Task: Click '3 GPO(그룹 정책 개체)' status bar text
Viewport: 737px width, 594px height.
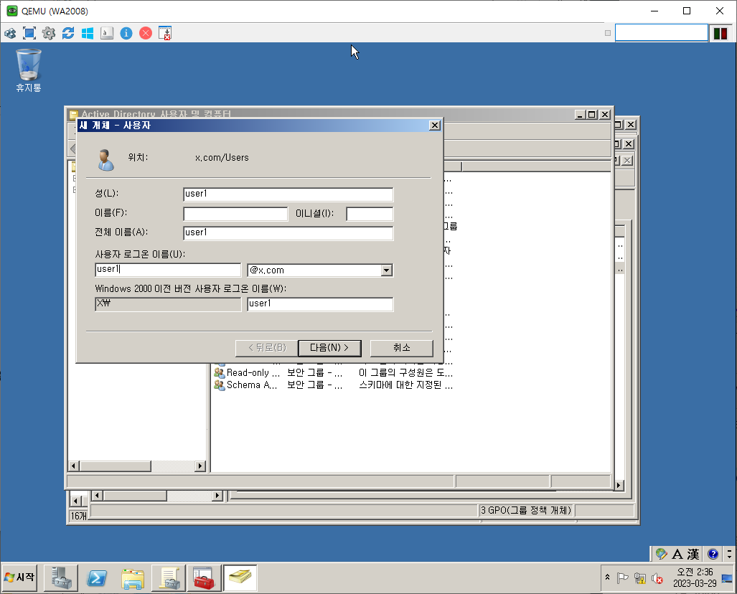Action: (525, 510)
